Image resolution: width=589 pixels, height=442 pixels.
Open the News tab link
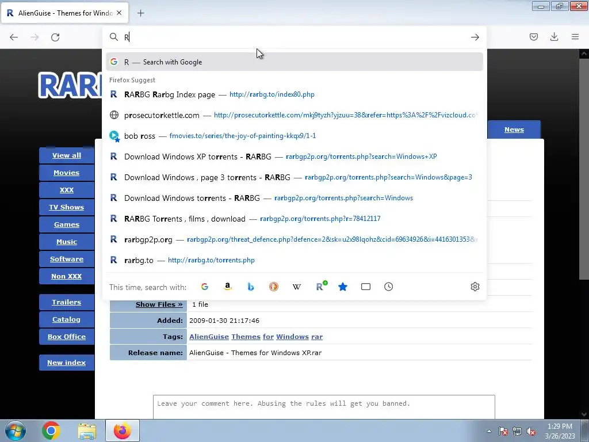click(x=514, y=129)
